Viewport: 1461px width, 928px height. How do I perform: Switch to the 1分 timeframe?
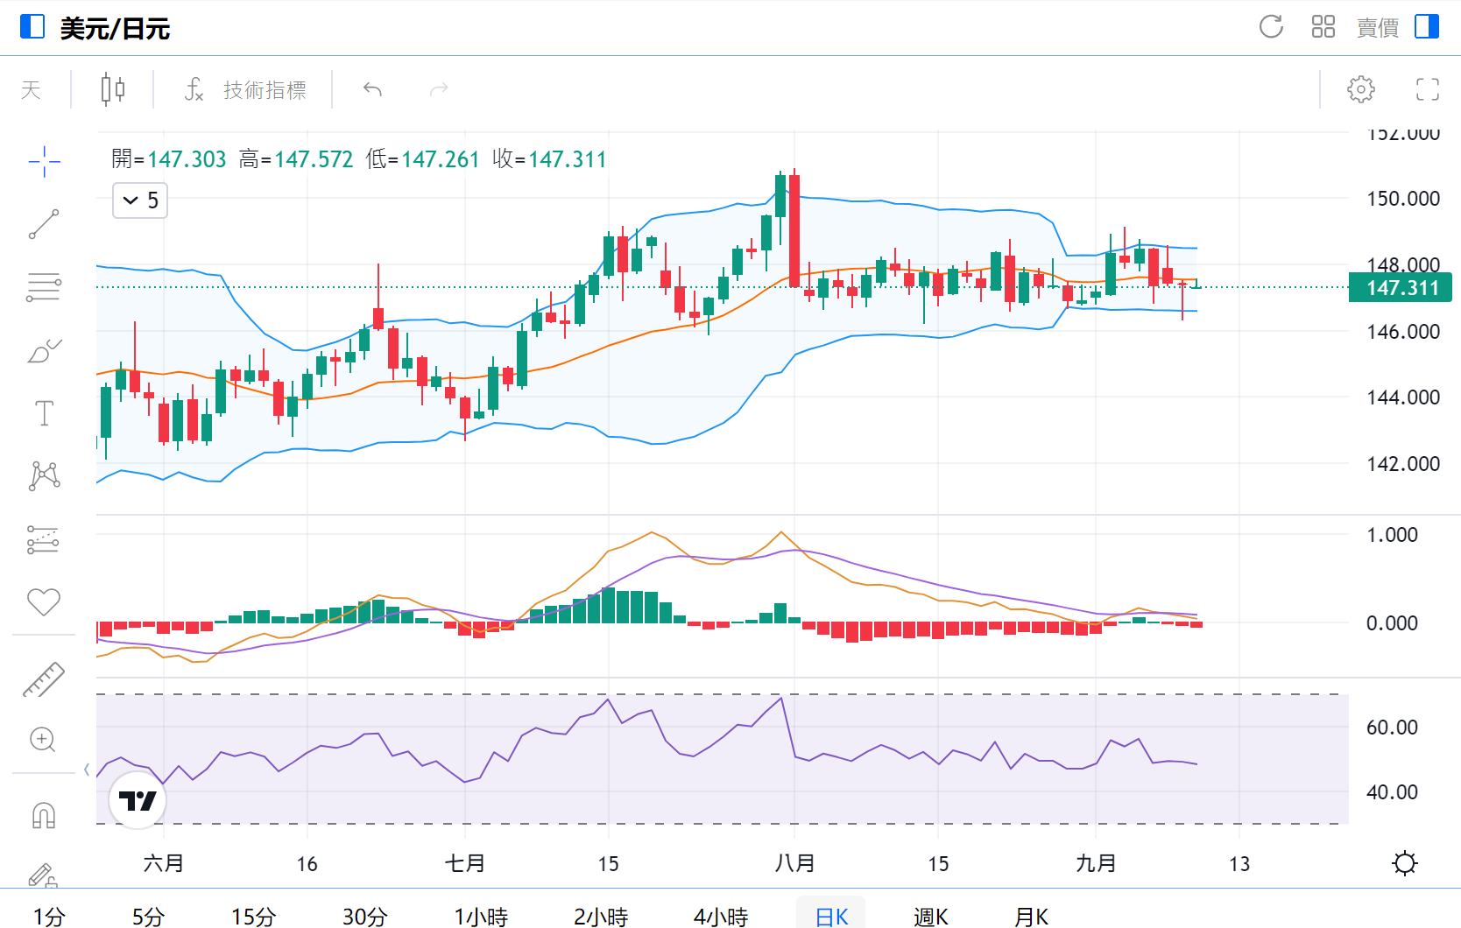tap(49, 917)
